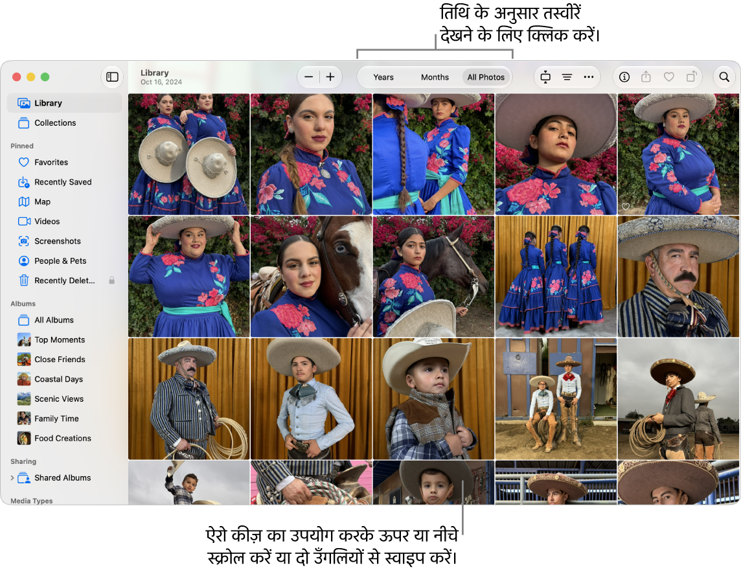
Task: Open the Favorites album
Action: pyautogui.click(x=64, y=162)
